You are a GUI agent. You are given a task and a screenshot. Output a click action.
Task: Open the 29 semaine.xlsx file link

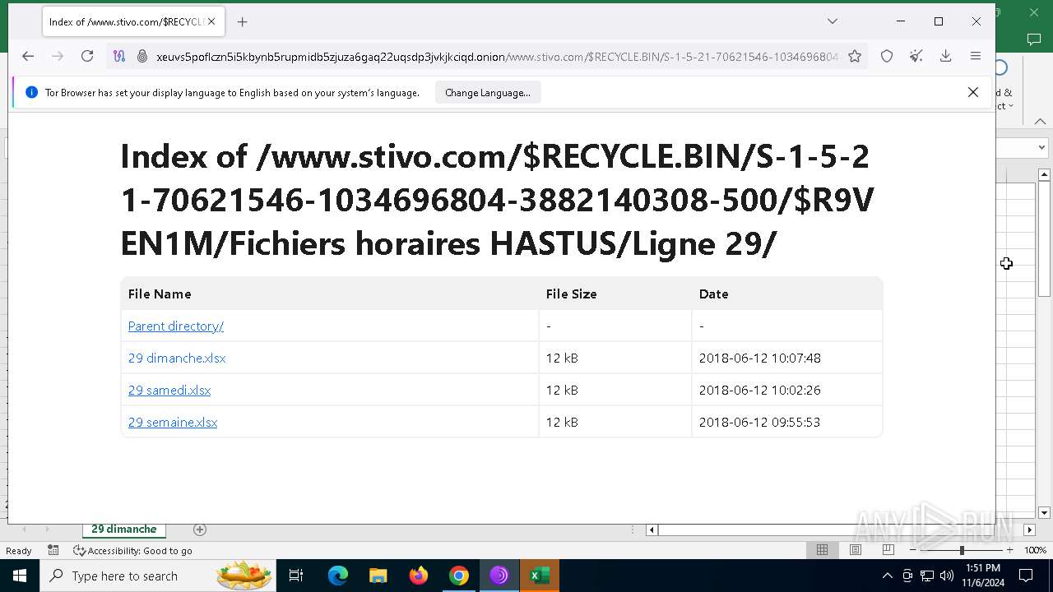pos(173,423)
